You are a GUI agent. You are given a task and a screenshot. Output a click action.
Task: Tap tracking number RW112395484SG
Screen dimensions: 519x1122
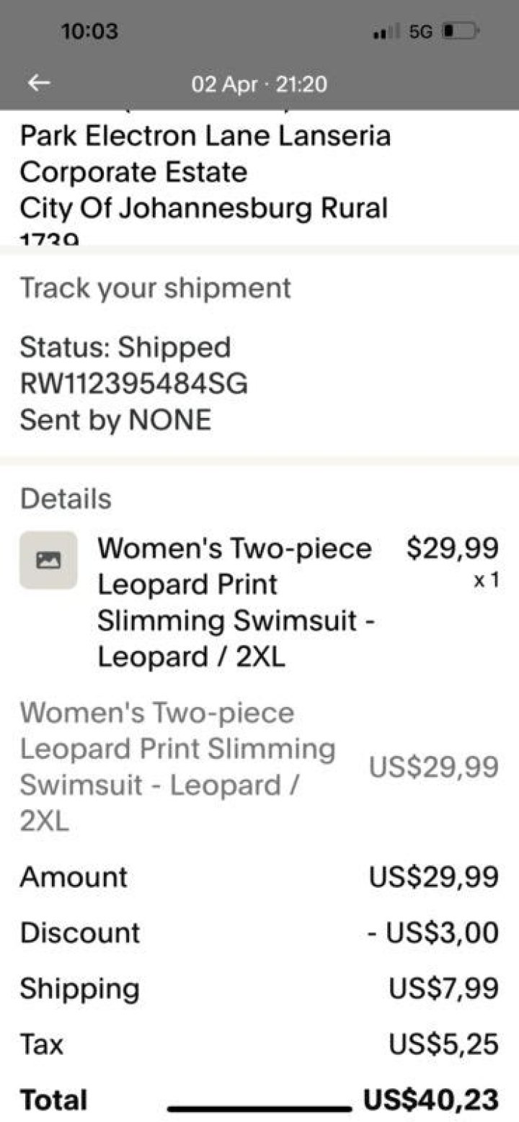pos(133,383)
